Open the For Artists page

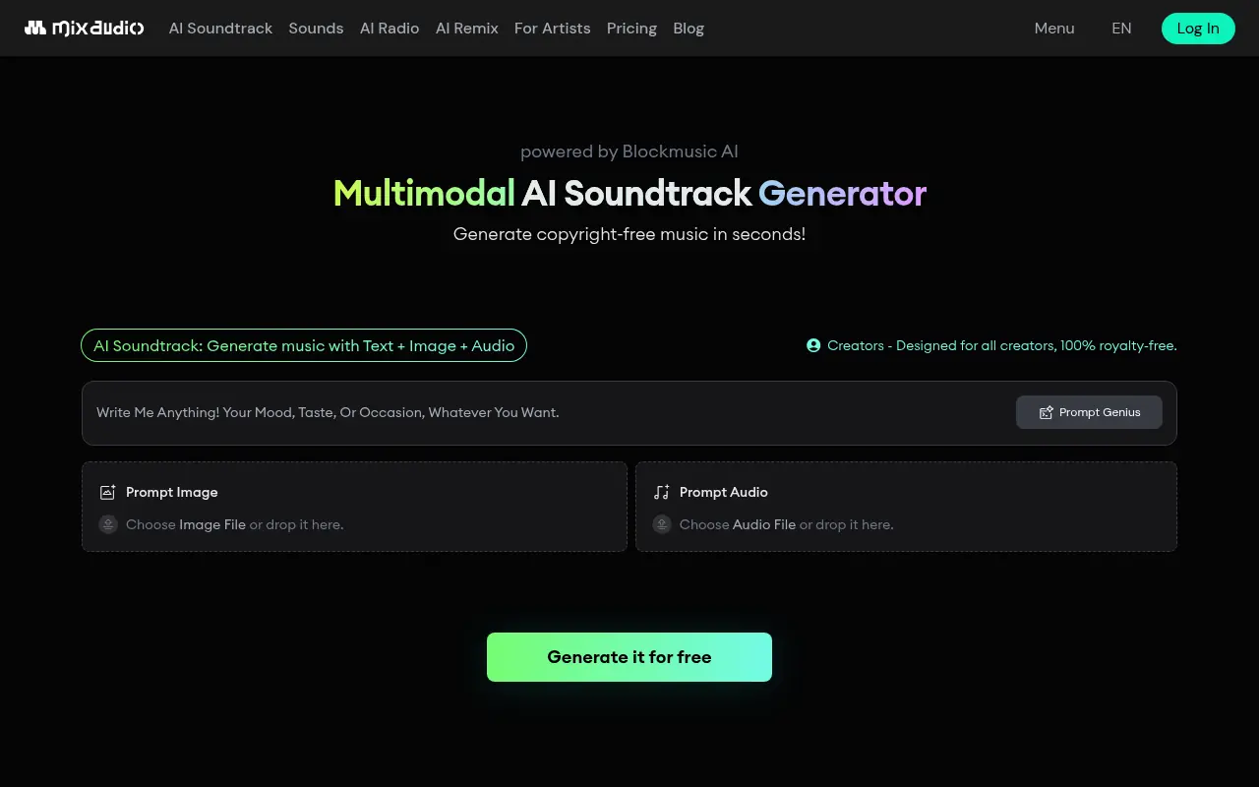coord(553,29)
